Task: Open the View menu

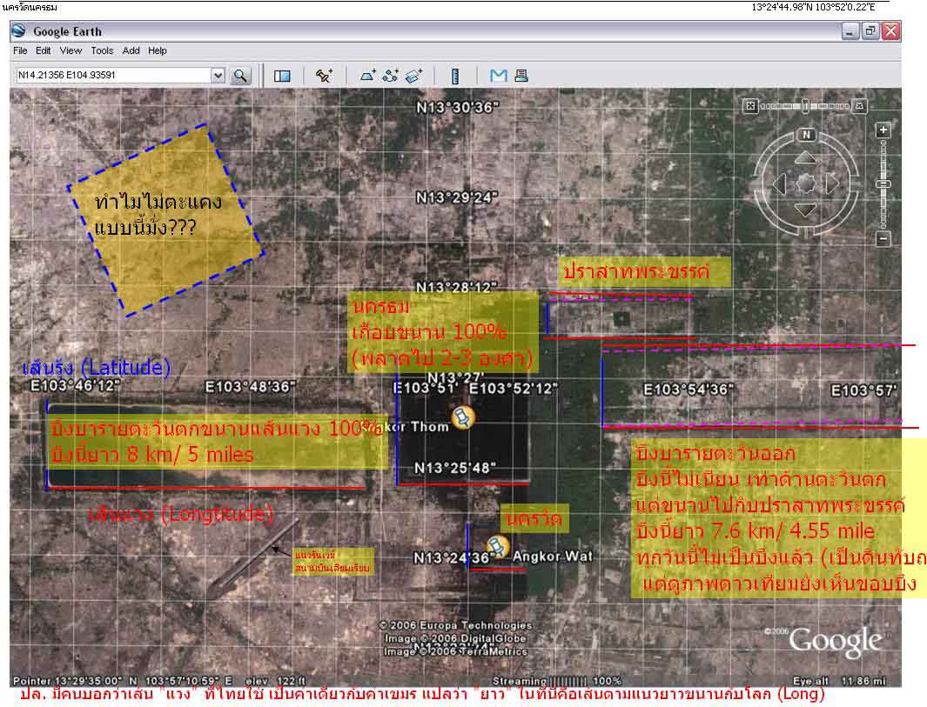Action: 71,50
